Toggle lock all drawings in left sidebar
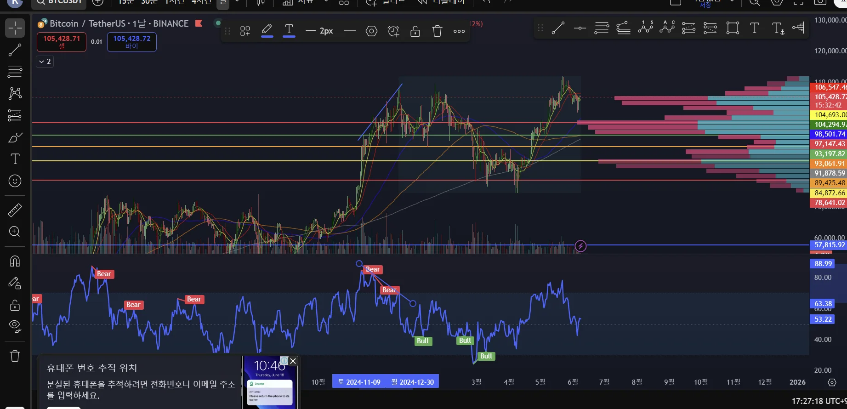 (x=15, y=305)
